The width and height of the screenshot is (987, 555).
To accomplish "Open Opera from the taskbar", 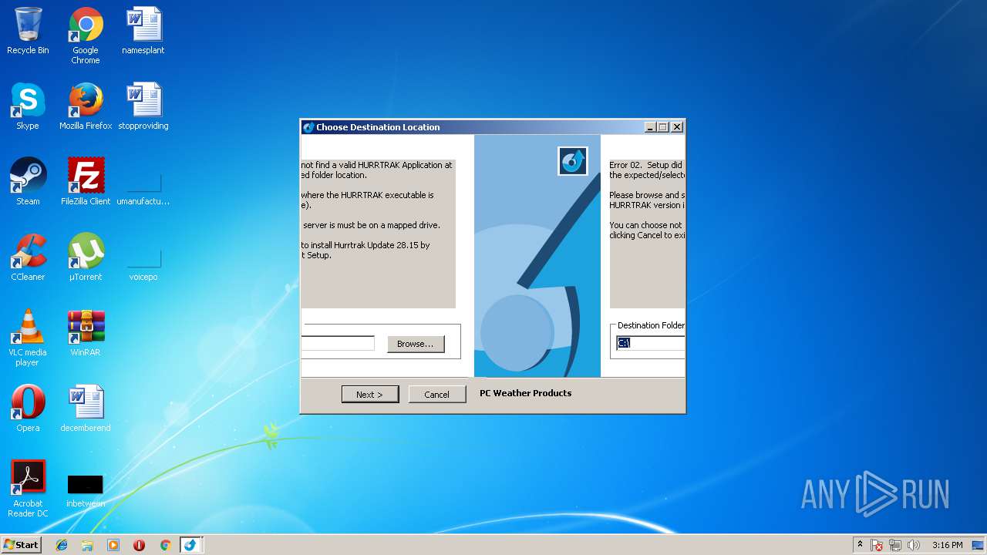I will pyautogui.click(x=140, y=545).
